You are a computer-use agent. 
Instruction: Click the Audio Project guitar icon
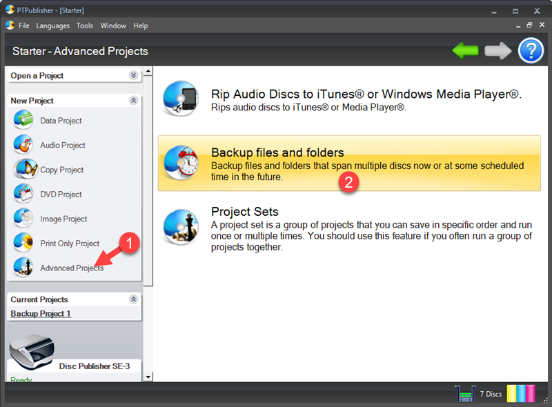point(23,144)
